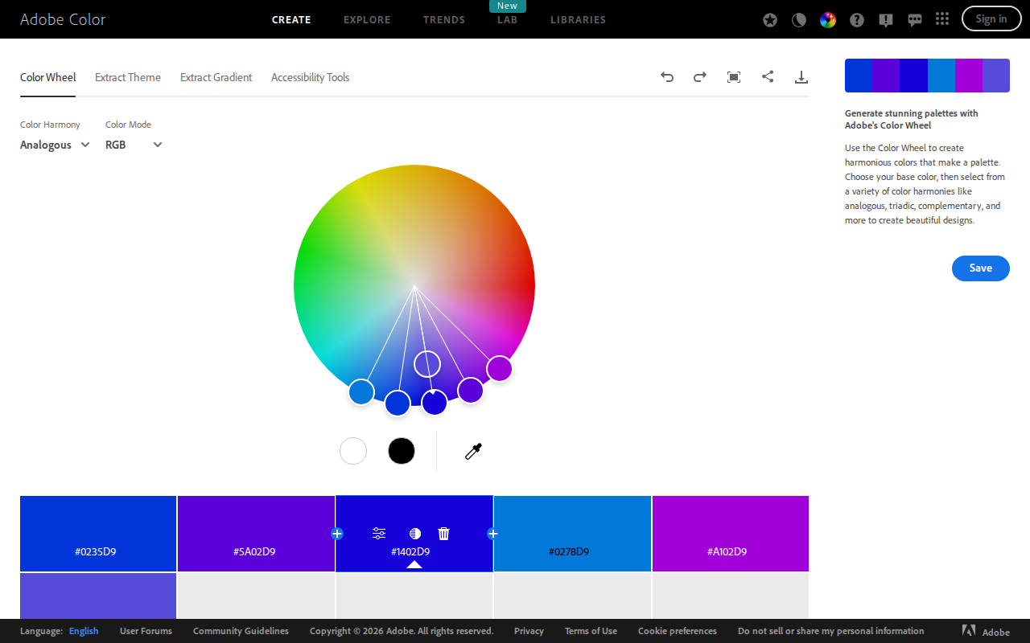
Task: Go to the CREATE section
Action: (291, 20)
